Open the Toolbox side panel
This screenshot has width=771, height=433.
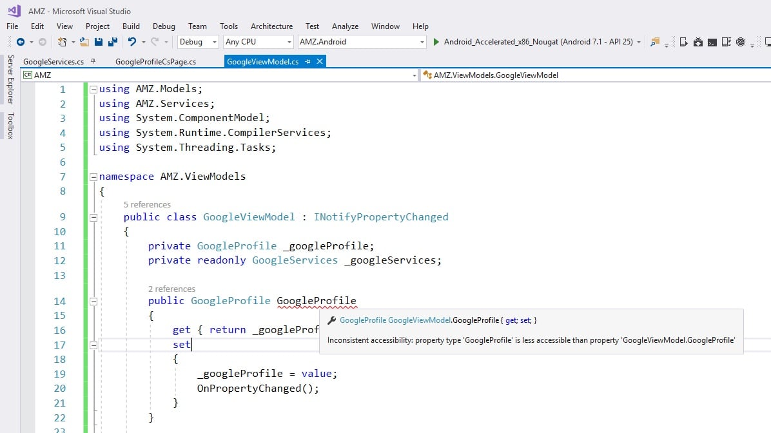point(11,126)
